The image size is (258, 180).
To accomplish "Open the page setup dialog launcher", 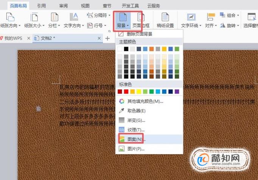I will pyautogui.click(x=109, y=31).
